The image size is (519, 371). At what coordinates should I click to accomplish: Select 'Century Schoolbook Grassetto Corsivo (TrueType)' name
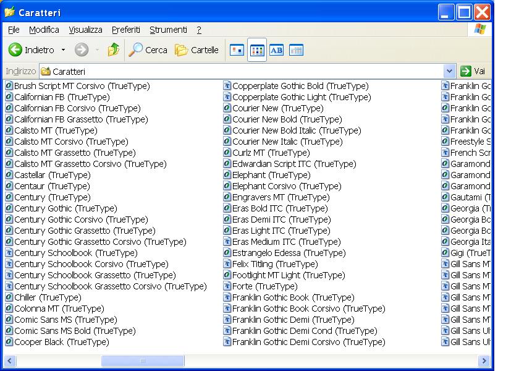click(111, 286)
